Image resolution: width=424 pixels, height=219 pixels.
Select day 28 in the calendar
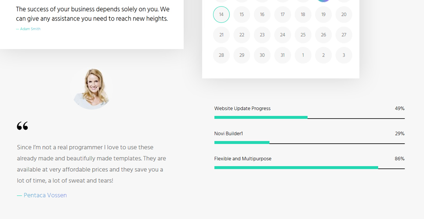pos(221,55)
